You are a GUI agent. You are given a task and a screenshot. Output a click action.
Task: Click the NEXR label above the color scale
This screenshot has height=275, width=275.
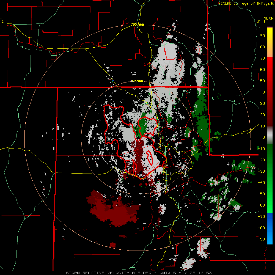(x=269, y=18)
